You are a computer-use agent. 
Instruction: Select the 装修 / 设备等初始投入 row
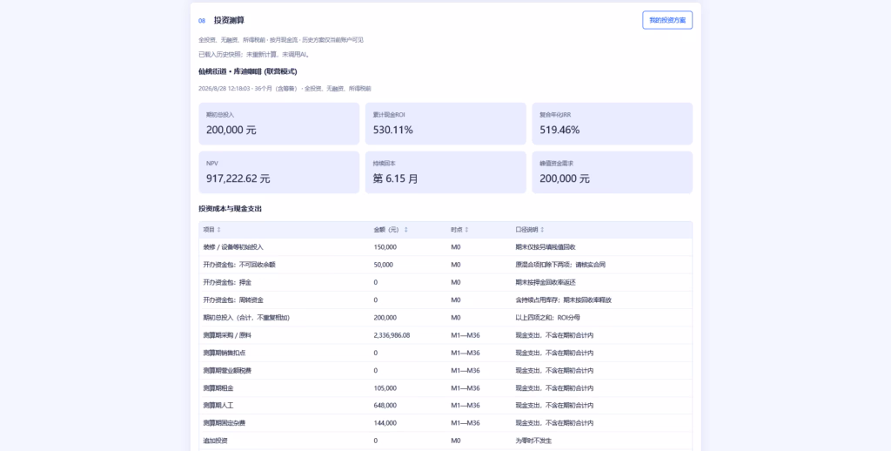[x=445, y=247]
